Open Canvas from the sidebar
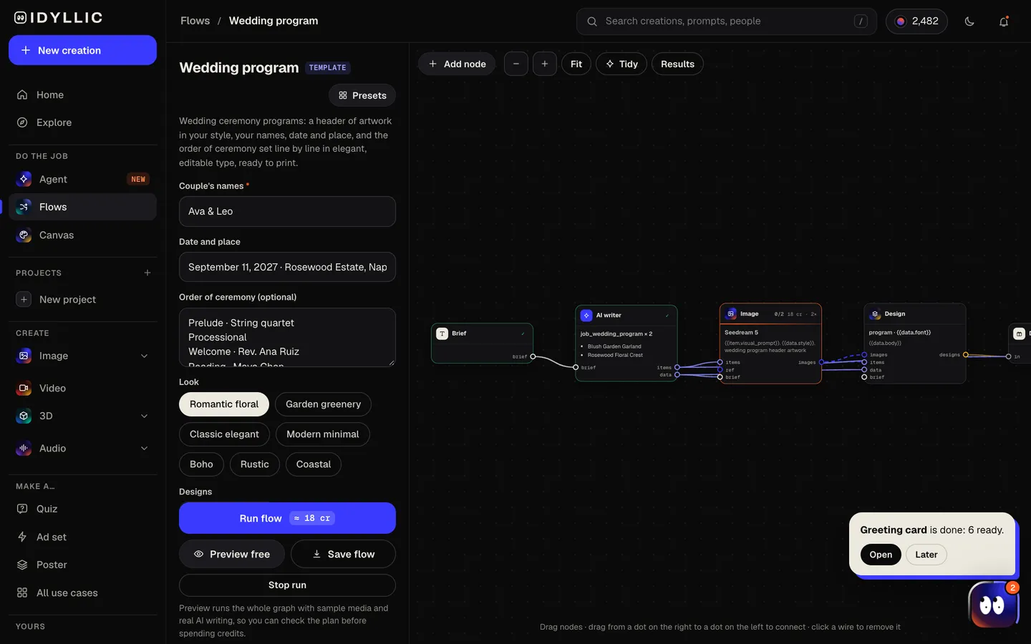 [82, 235]
